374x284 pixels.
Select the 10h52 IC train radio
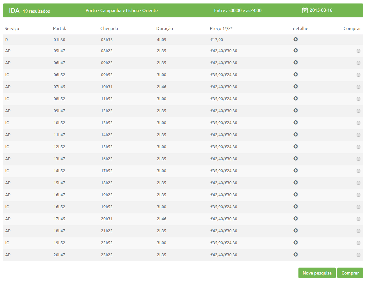(358, 123)
